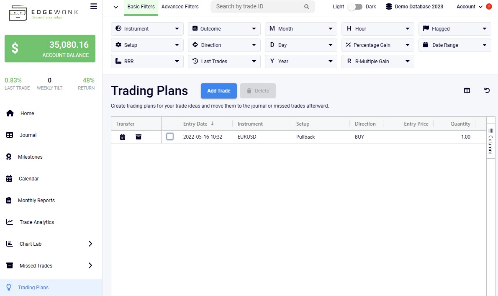Switch to Basic Filters tab
The width and height of the screenshot is (498, 296).
tap(141, 7)
